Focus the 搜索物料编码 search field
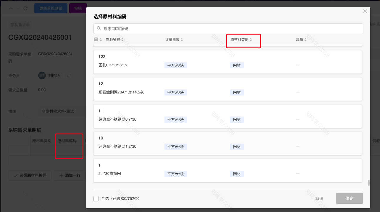Viewport: 380px width, 212px height. pyautogui.click(x=228, y=29)
